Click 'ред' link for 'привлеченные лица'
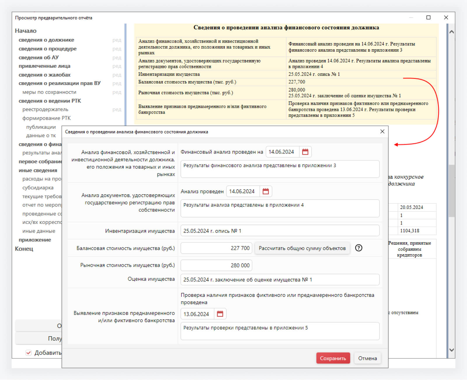This screenshot has height=380, width=467. [117, 66]
